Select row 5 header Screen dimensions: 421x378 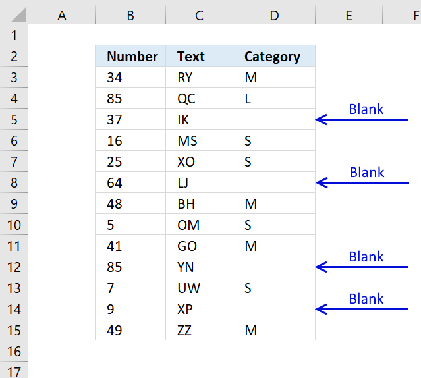14,119
